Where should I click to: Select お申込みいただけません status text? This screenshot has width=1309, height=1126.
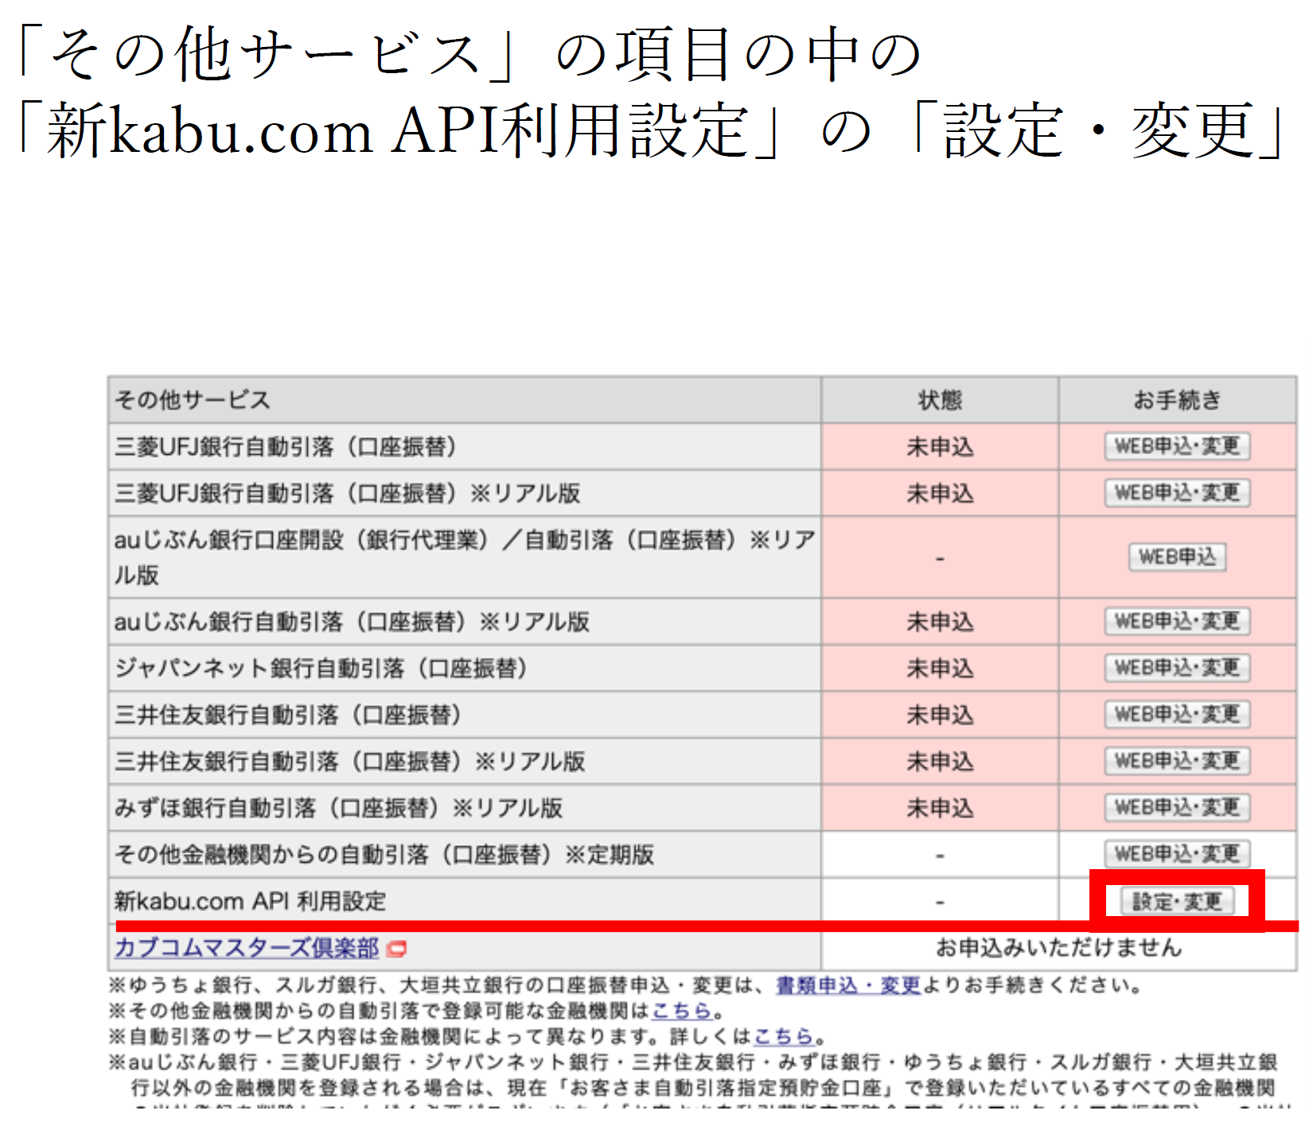[x=1058, y=948]
